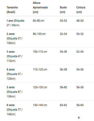This screenshot has width=94, height=121.
Task: Select the 5 anos (Etiqueta 6T) row label
Action: pos(15,92)
